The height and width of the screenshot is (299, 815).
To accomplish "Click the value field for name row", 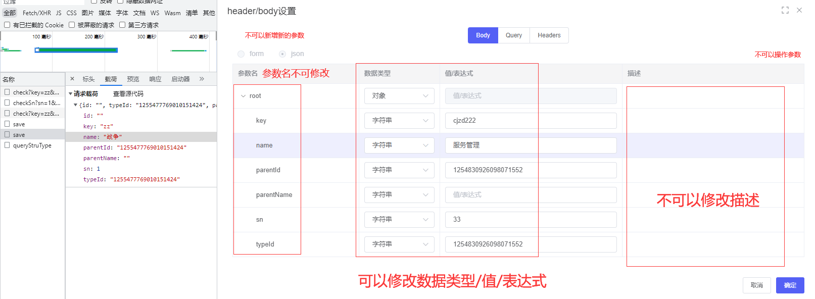I will pyautogui.click(x=531, y=145).
